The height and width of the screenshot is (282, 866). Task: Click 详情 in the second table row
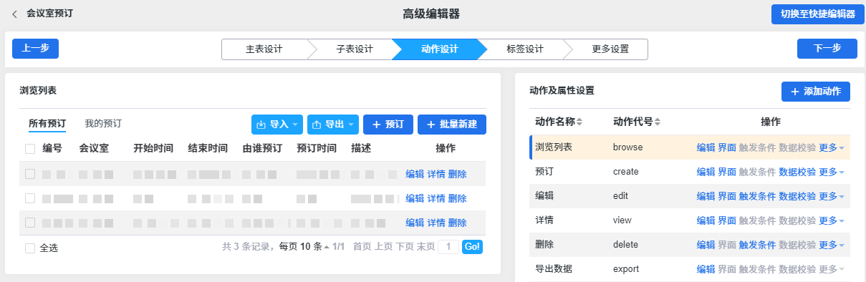(x=436, y=198)
